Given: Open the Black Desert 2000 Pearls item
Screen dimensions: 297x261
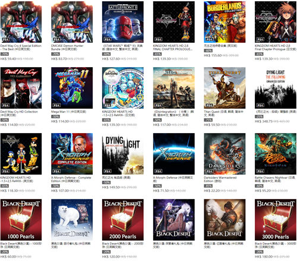Looking at the screenshot, I should [123, 220].
